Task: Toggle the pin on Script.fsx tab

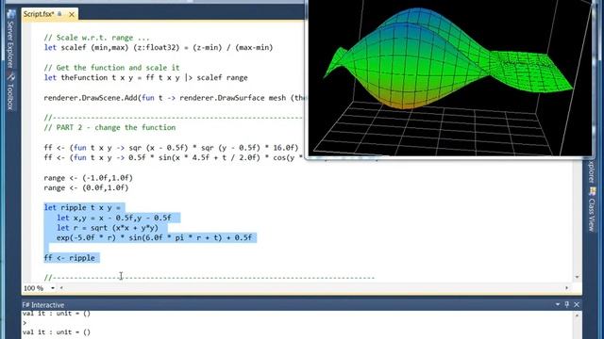Action: point(59,14)
